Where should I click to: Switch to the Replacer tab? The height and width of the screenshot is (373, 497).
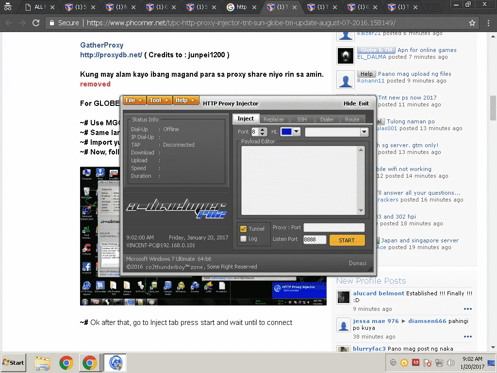point(274,119)
